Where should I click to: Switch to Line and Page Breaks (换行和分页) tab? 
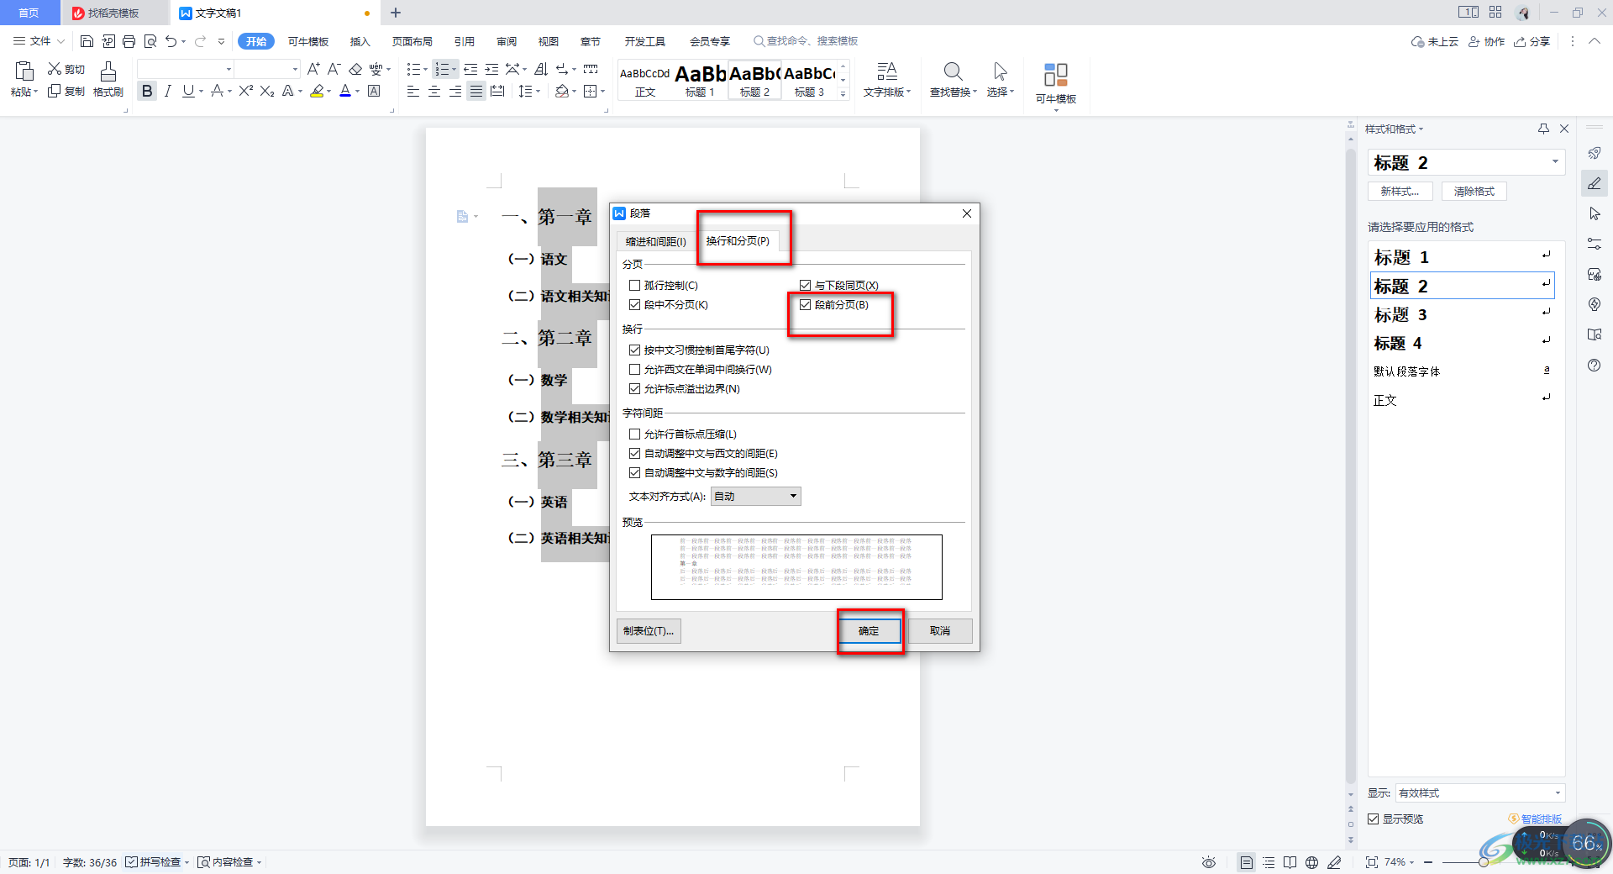point(738,241)
